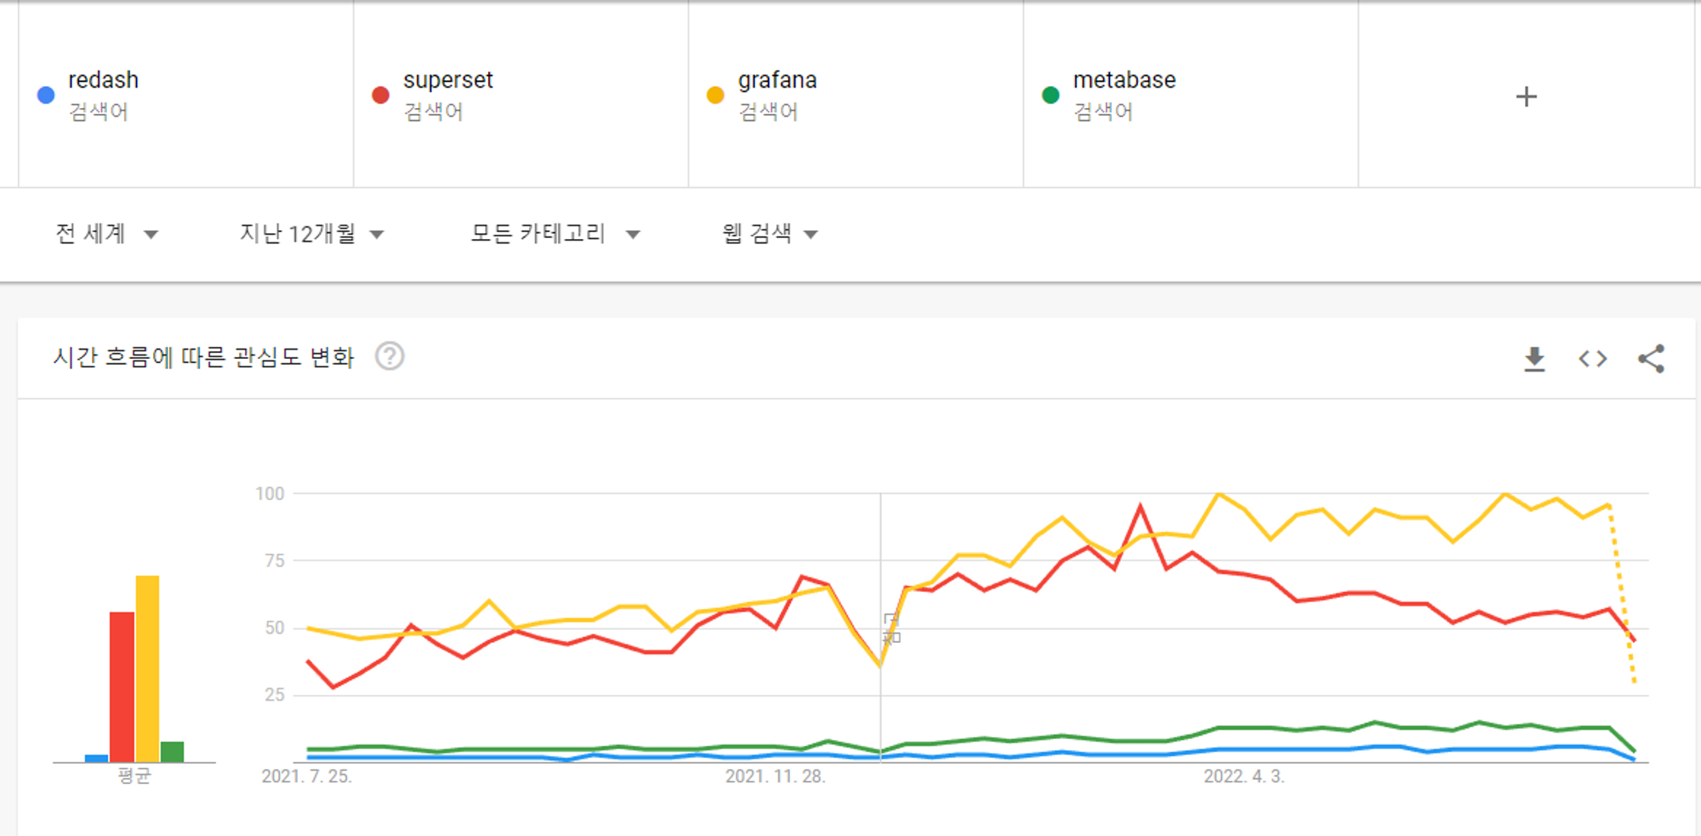Open the help question mark icon

pos(390,356)
